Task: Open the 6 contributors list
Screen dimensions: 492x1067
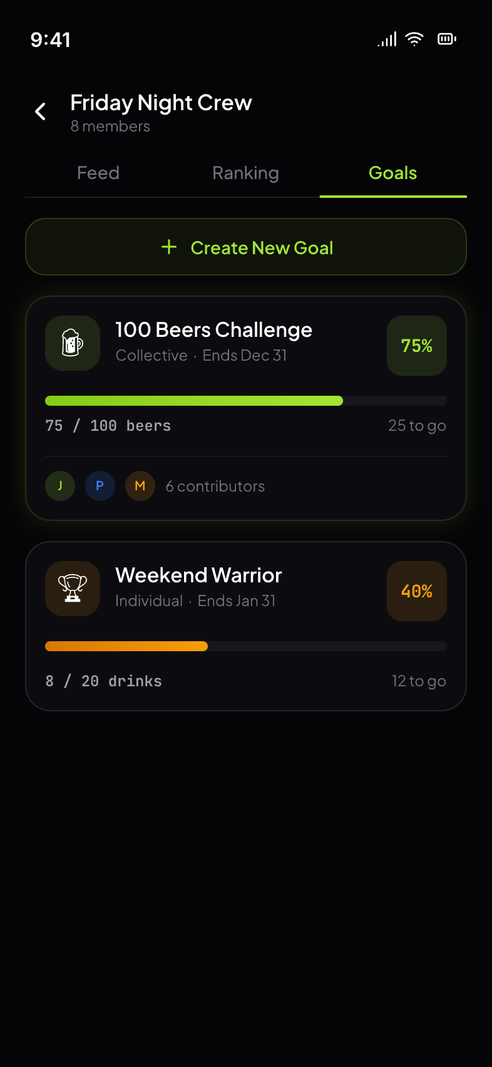Action: tap(215, 487)
